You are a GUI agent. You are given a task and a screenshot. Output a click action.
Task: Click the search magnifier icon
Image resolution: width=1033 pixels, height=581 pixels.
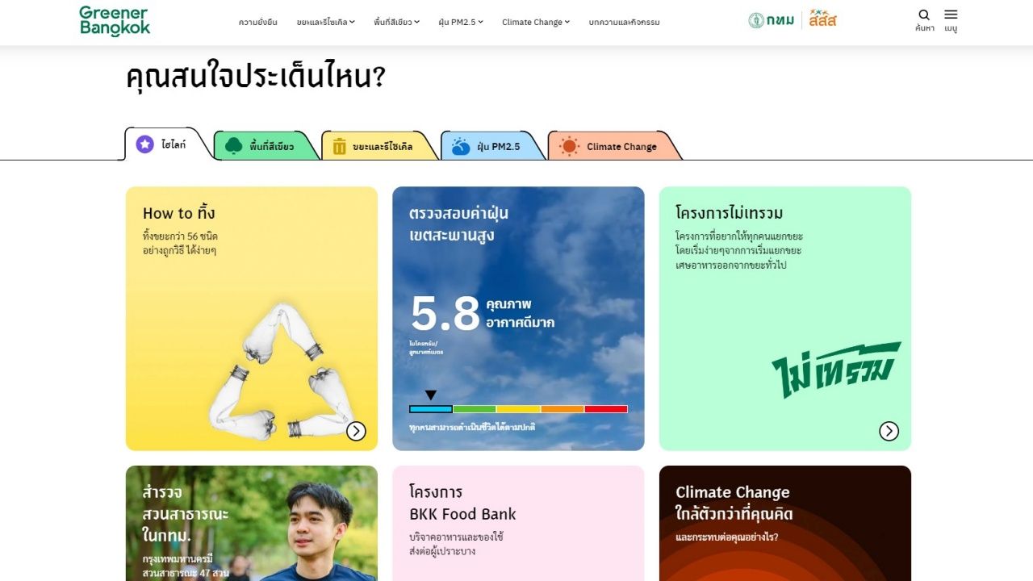click(924, 15)
